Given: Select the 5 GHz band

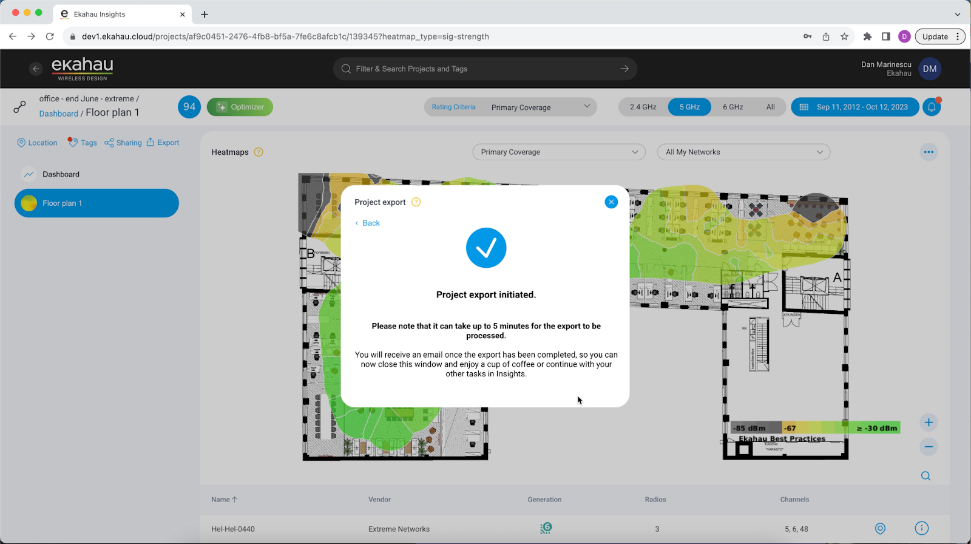Looking at the screenshot, I should click(x=689, y=107).
